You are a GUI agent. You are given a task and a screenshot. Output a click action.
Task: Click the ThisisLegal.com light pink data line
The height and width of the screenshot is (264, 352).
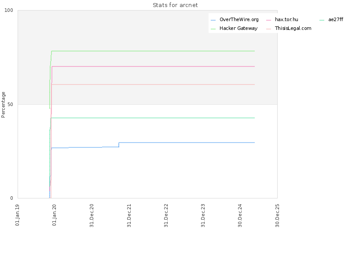[x=153, y=84]
